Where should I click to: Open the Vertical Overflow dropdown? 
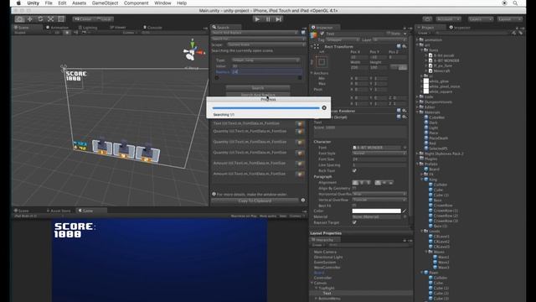[x=379, y=200]
